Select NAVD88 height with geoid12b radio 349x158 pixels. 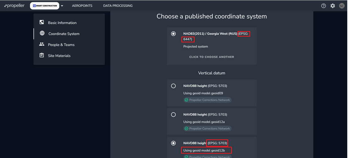(x=173, y=143)
